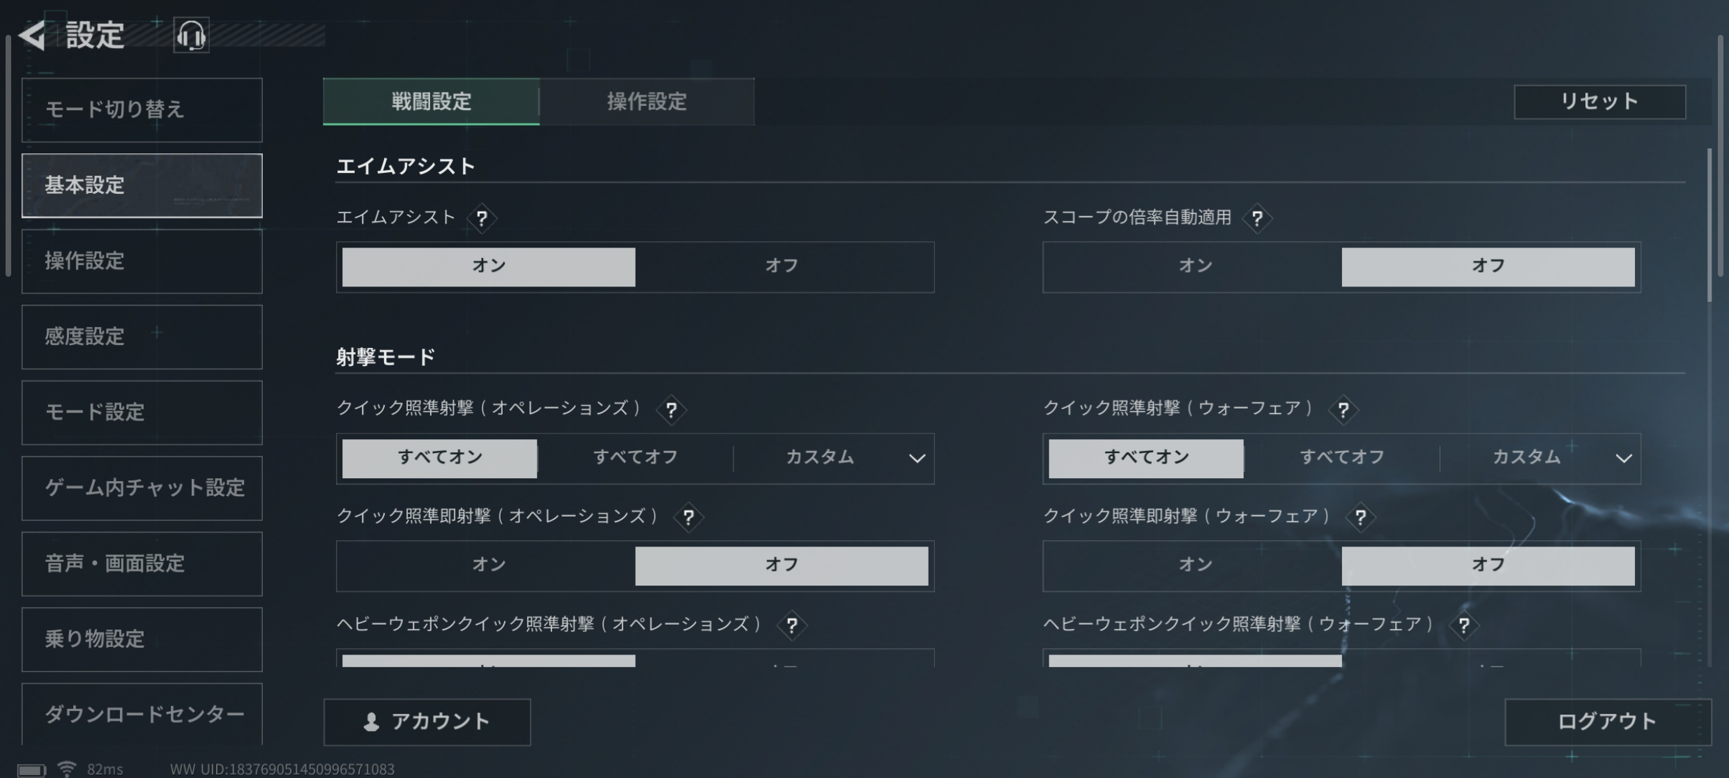Click help icon next to エイムアシスト label
The width and height of the screenshot is (1729, 778).
[482, 218]
